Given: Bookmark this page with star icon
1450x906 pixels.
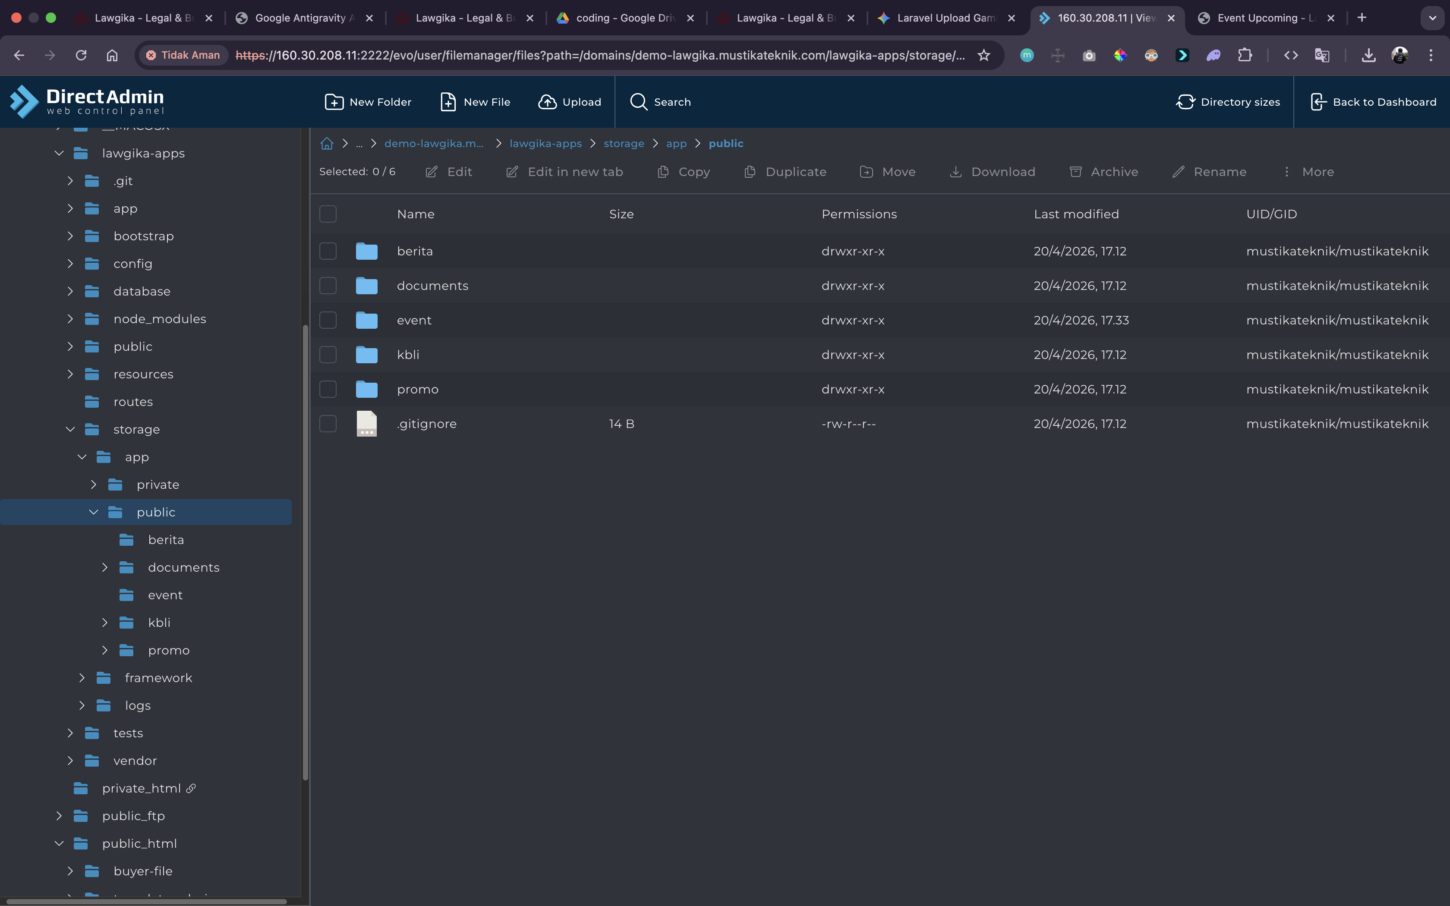Looking at the screenshot, I should tap(983, 55).
